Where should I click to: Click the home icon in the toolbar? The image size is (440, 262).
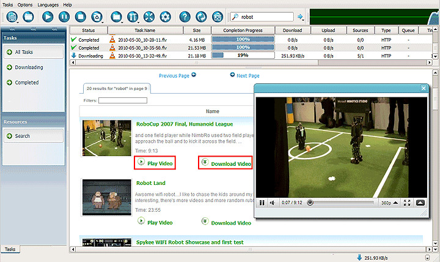click(218, 17)
